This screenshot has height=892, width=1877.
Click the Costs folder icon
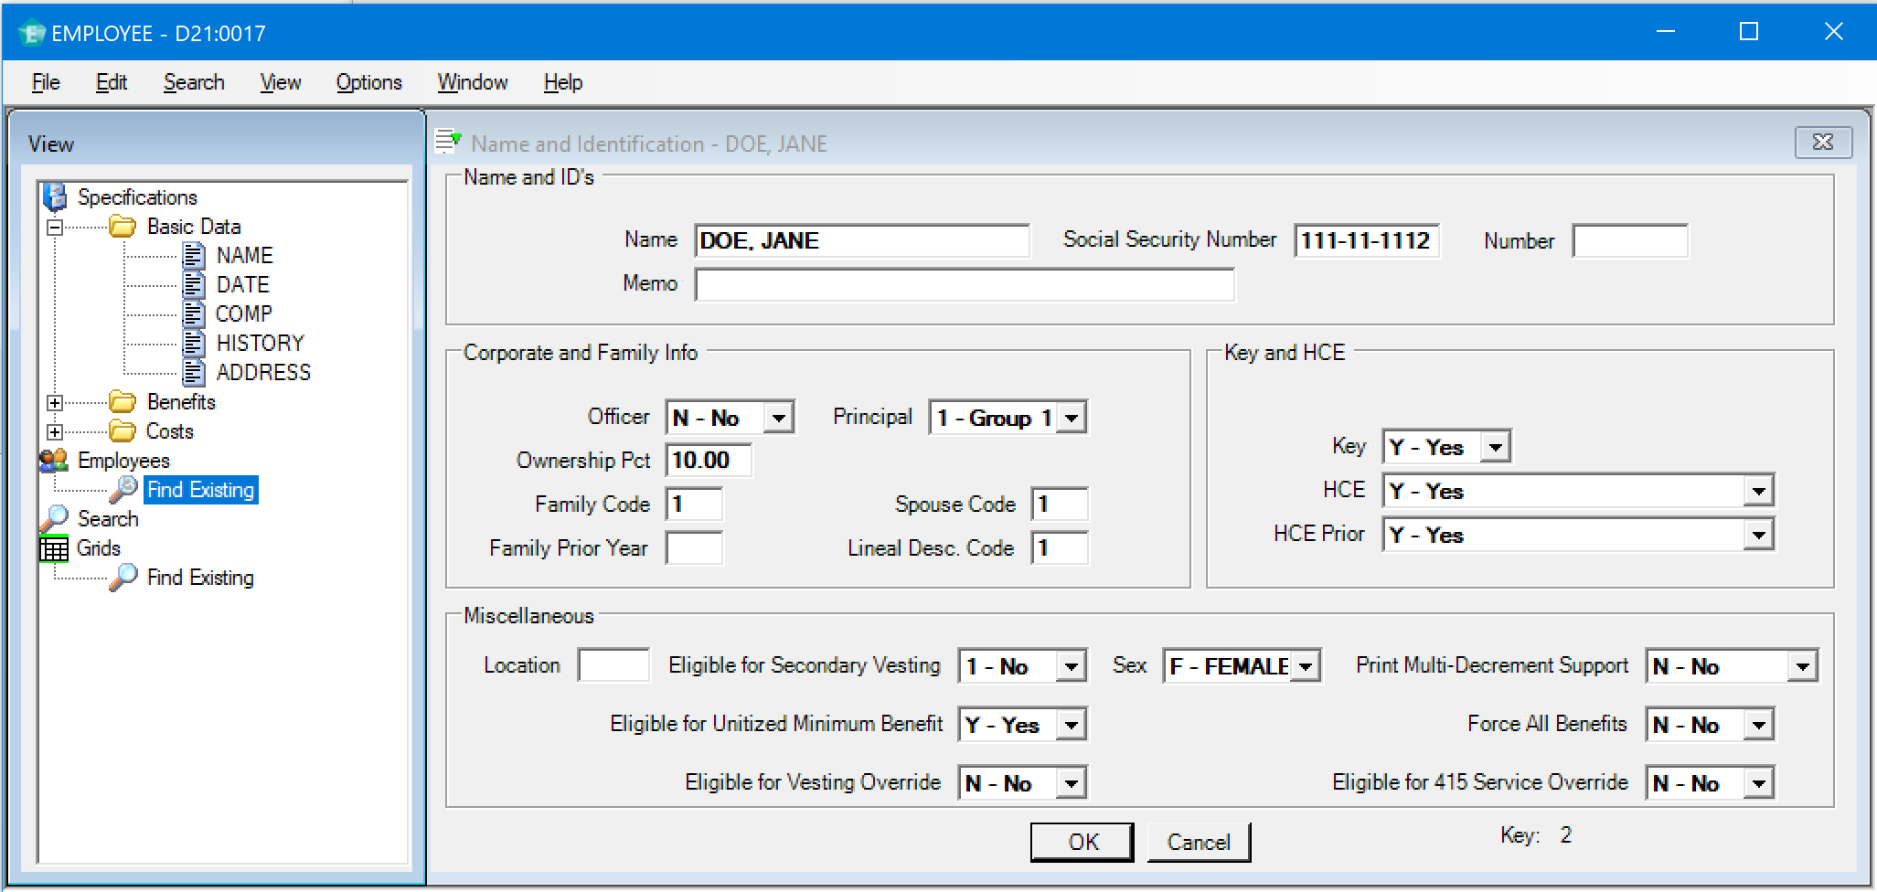click(123, 430)
